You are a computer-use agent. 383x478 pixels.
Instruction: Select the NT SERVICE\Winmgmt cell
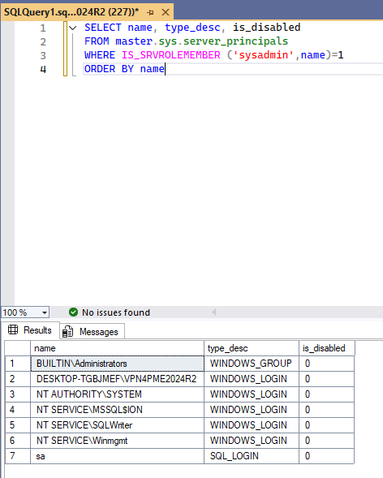[118, 441]
